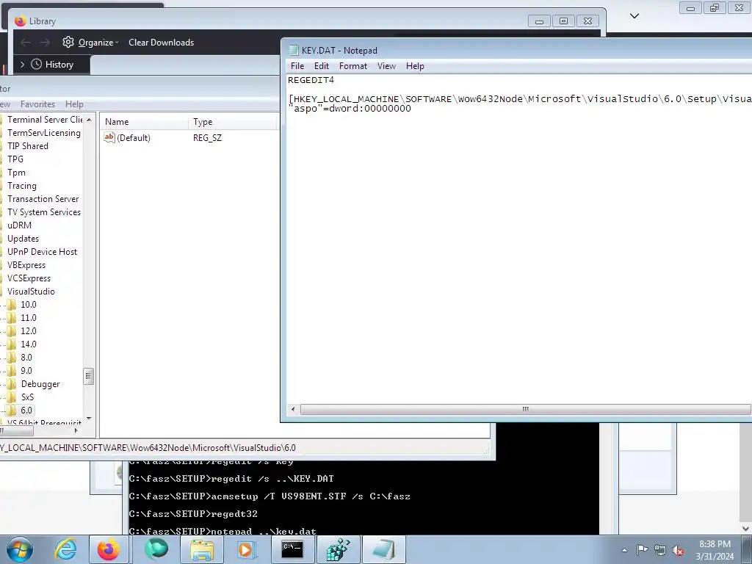Click the Action Center flag tray icon
Screen dimensions: 752x564
click(642, 550)
